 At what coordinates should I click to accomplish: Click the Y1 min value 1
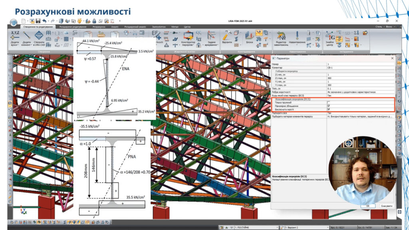coord(361,81)
